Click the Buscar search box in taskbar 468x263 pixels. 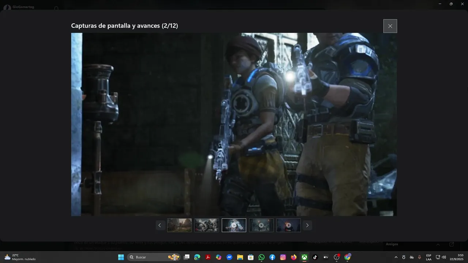click(x=154, y=257)
